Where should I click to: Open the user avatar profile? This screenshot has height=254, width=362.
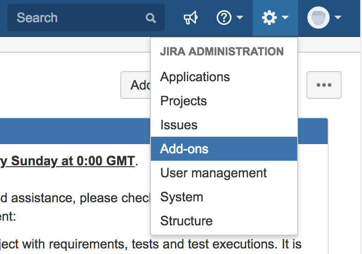[318, 18]
